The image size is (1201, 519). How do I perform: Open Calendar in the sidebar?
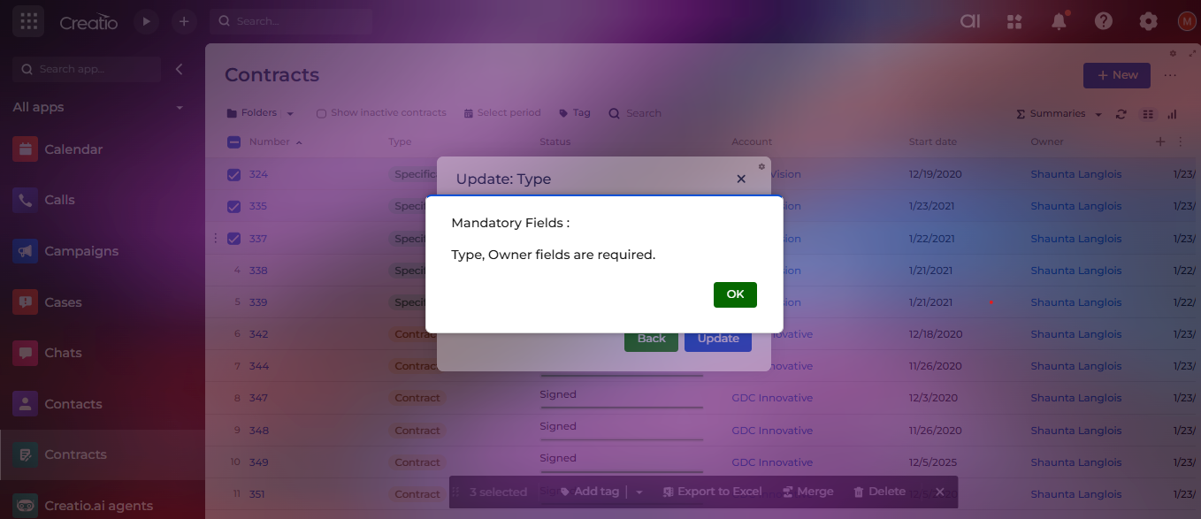(73, 149)
